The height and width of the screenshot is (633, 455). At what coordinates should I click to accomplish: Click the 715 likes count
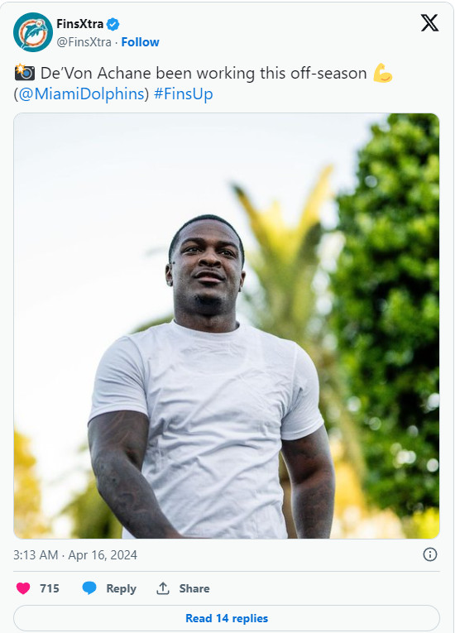tap(50, 588)
